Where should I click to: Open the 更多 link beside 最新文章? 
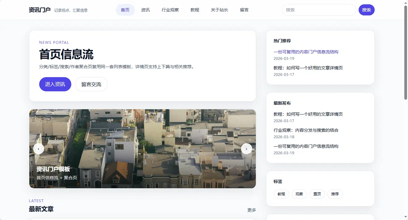tap(252, 210)
